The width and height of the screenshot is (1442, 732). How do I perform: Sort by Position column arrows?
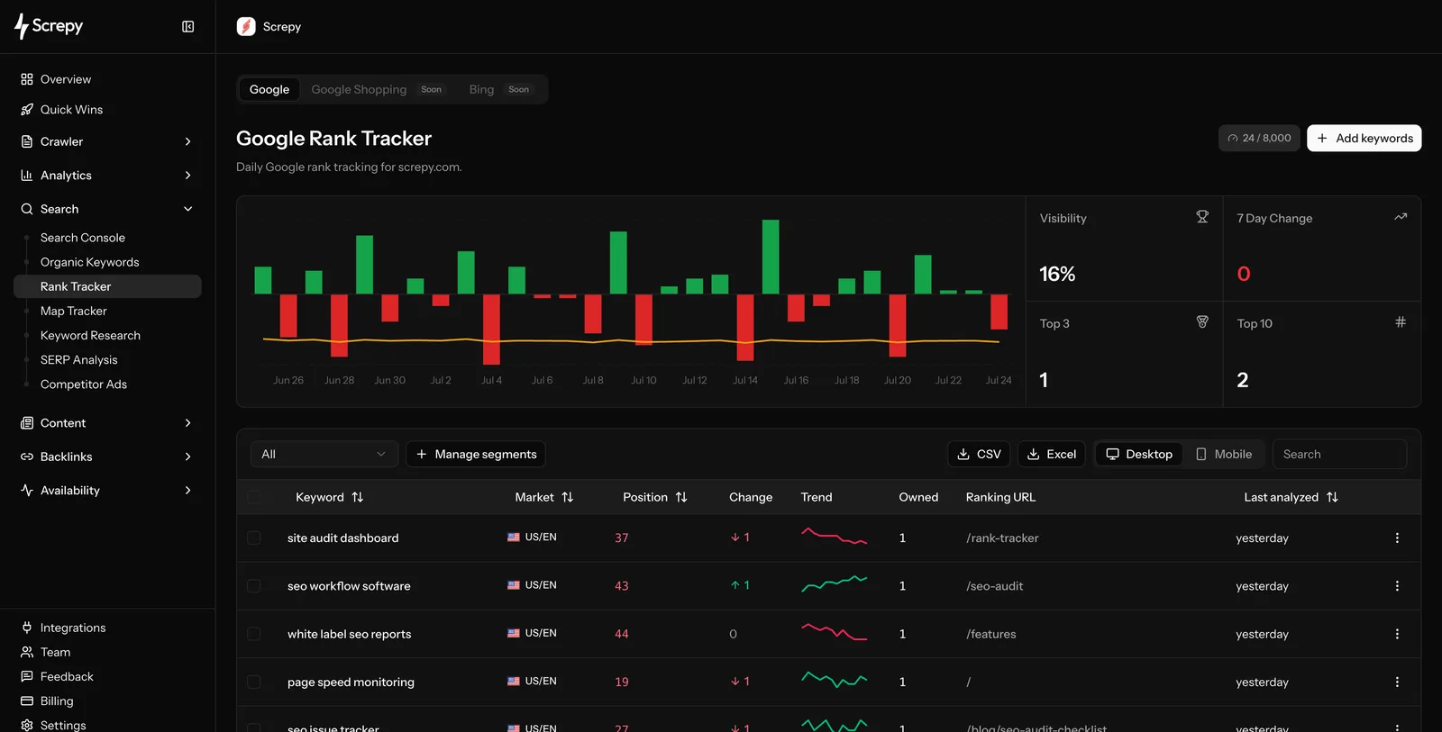(681, 497)
